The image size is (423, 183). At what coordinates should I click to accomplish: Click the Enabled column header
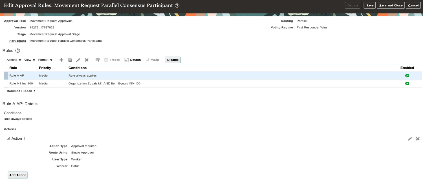coord(407,68)
